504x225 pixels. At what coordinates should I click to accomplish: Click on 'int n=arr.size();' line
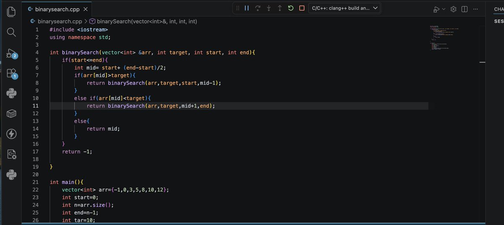pyautogui.click(x=88, y=205)
